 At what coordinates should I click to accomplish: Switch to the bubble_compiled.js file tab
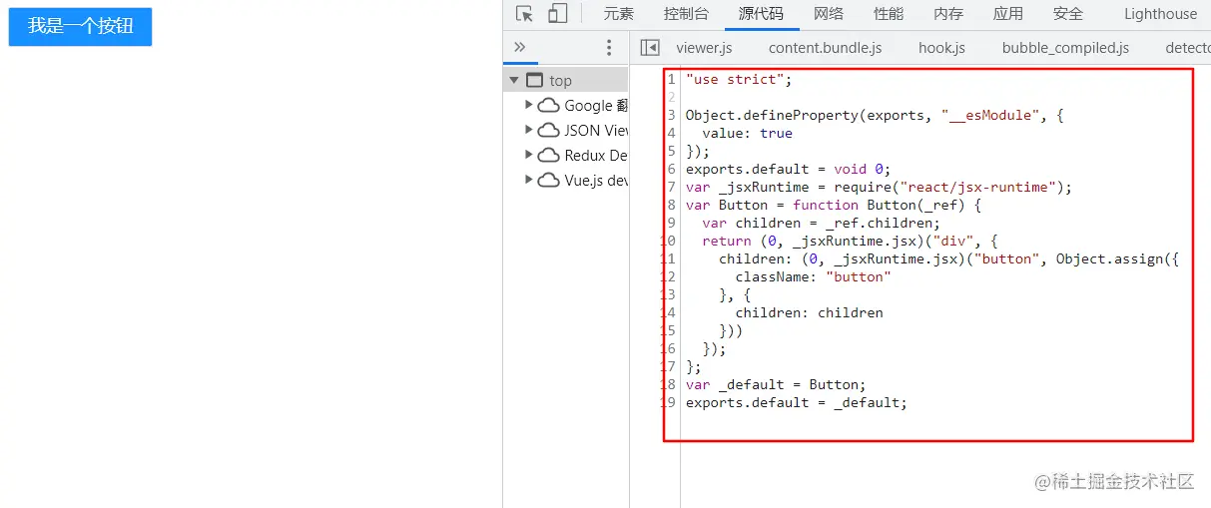point(1065,48)
